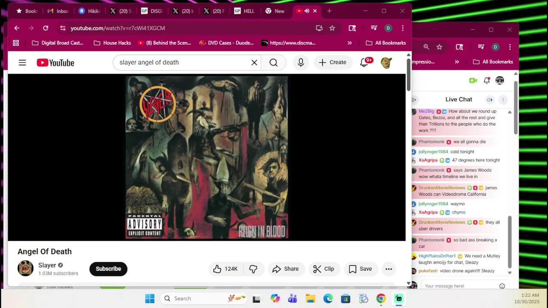Viewport: 548px width, 308px height.
Task: Open more actions for the video
Action: (389, 269)
